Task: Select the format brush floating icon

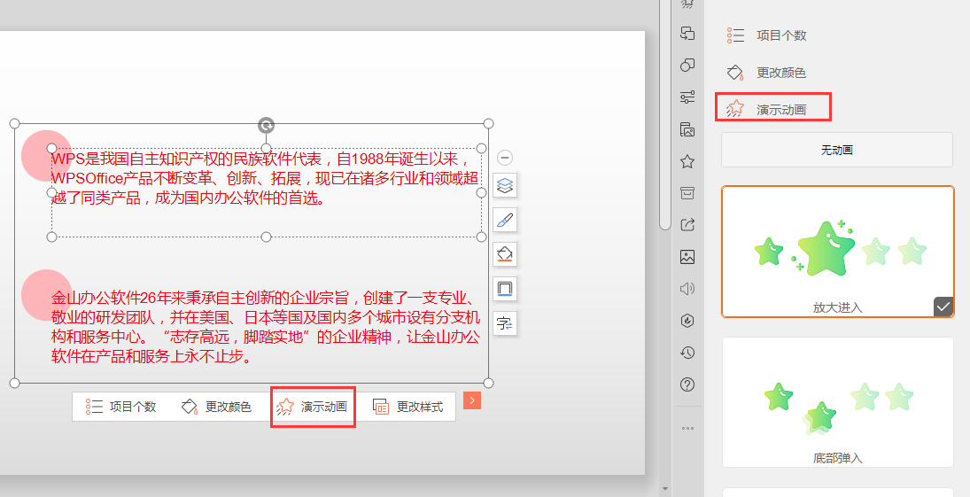Action: (505, 220)
